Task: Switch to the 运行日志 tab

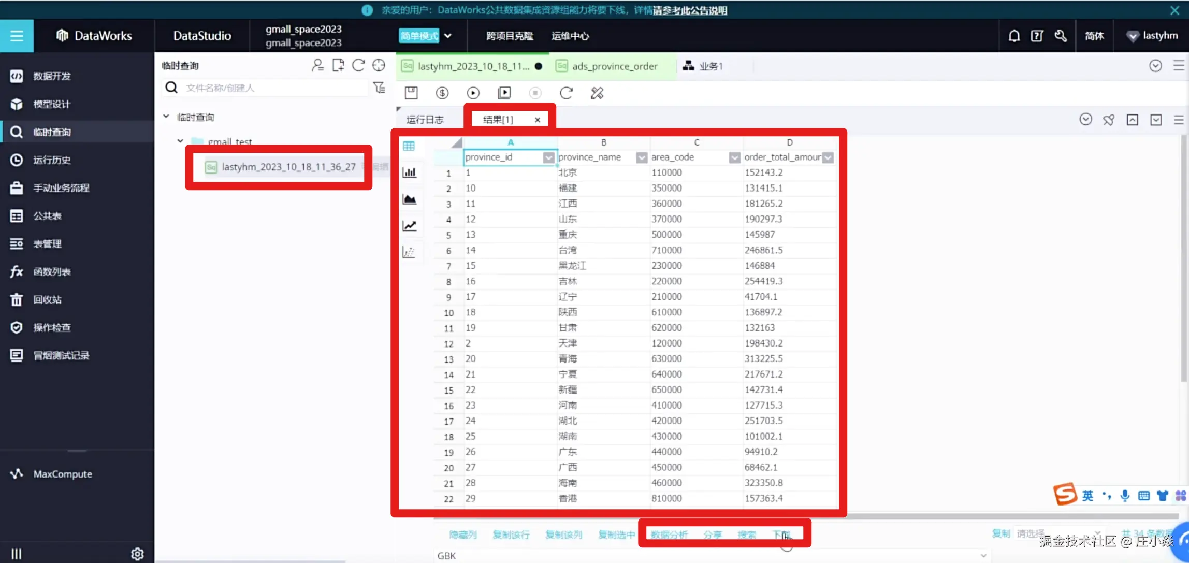Action: (425, 120)
